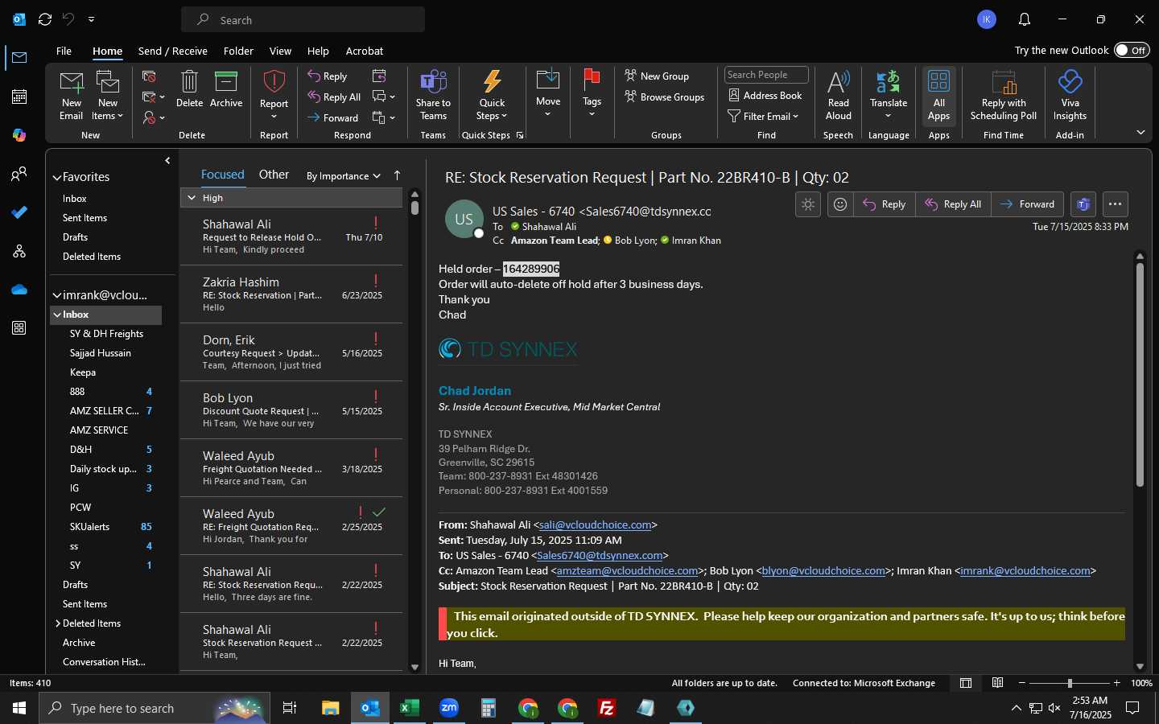
Task: Expand the Deleted Items folder under account
Action: pos(58,623)
